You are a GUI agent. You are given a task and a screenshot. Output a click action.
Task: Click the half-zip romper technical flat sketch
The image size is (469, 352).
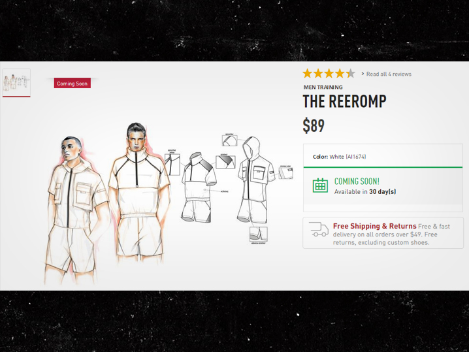click(x=199, y=187)
